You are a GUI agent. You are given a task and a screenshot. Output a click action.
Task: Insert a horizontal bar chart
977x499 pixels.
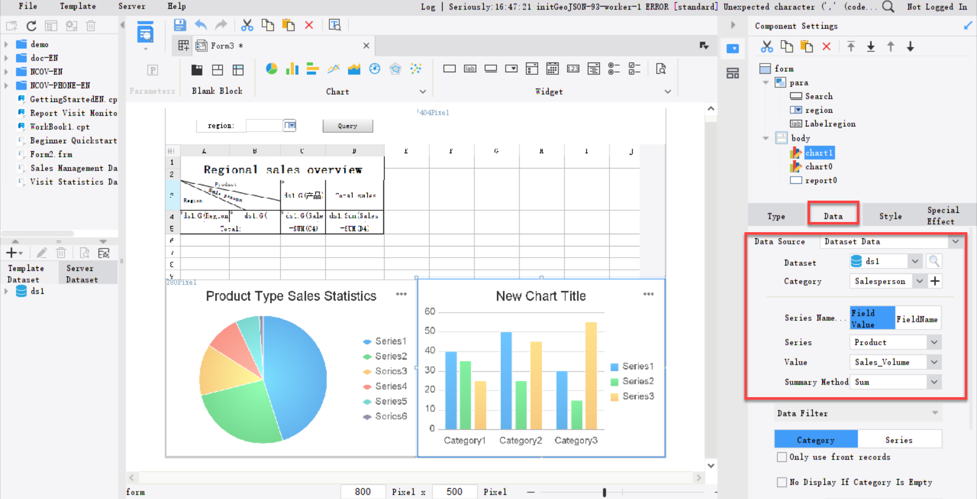[313, 69]
